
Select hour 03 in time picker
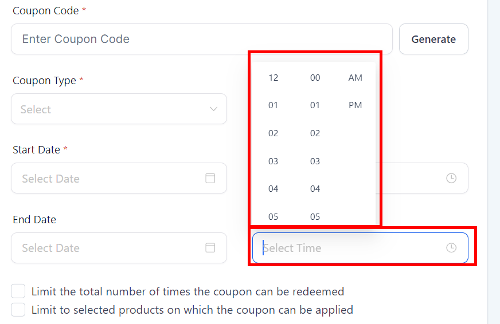274,161
